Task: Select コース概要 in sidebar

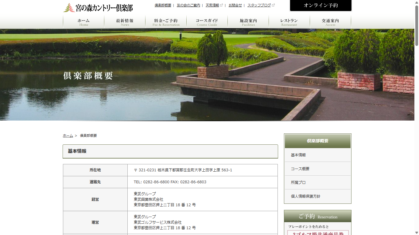Action: (x=318, y=169)
